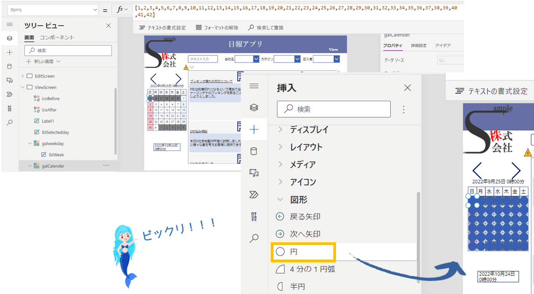Expand the ディスプレイ category
This screenshot has height=294, width=534.
(x=280, y=130)
